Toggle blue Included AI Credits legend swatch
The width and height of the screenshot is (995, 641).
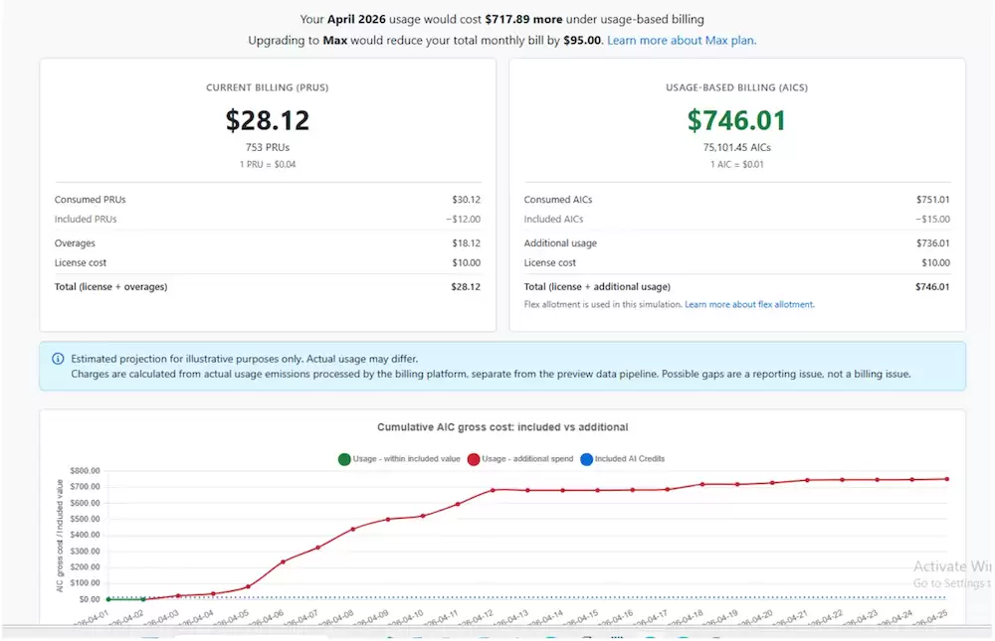586,459
